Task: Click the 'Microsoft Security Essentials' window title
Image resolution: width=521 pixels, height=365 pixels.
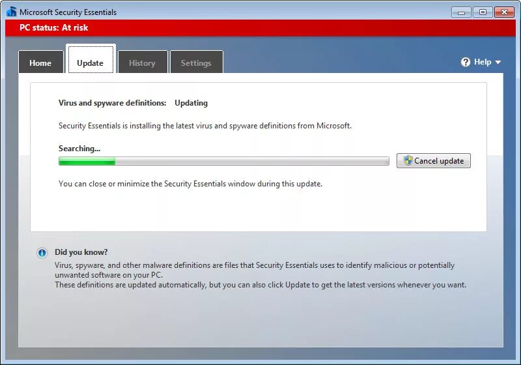Action: 68,12
